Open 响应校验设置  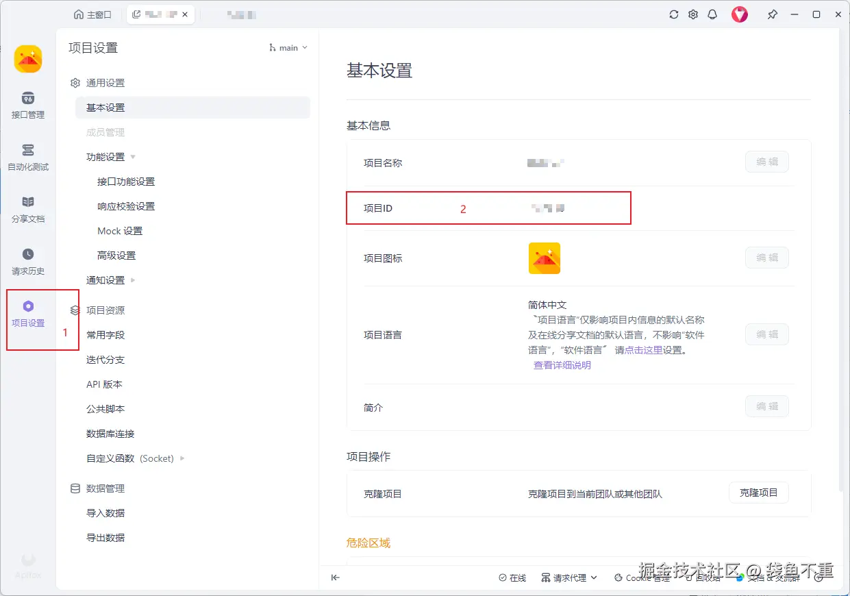[126, 206]
